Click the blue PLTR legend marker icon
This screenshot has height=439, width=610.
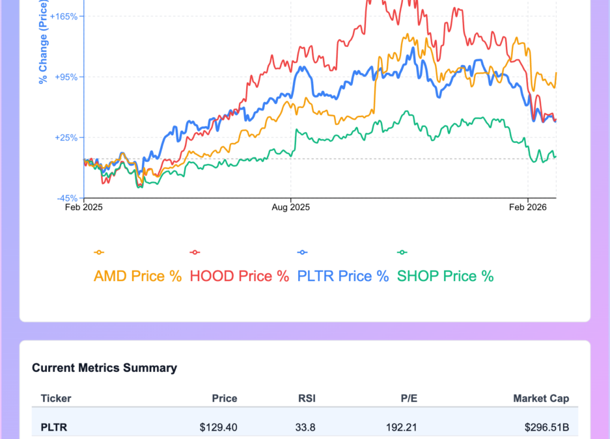click(x=302, y=252)
